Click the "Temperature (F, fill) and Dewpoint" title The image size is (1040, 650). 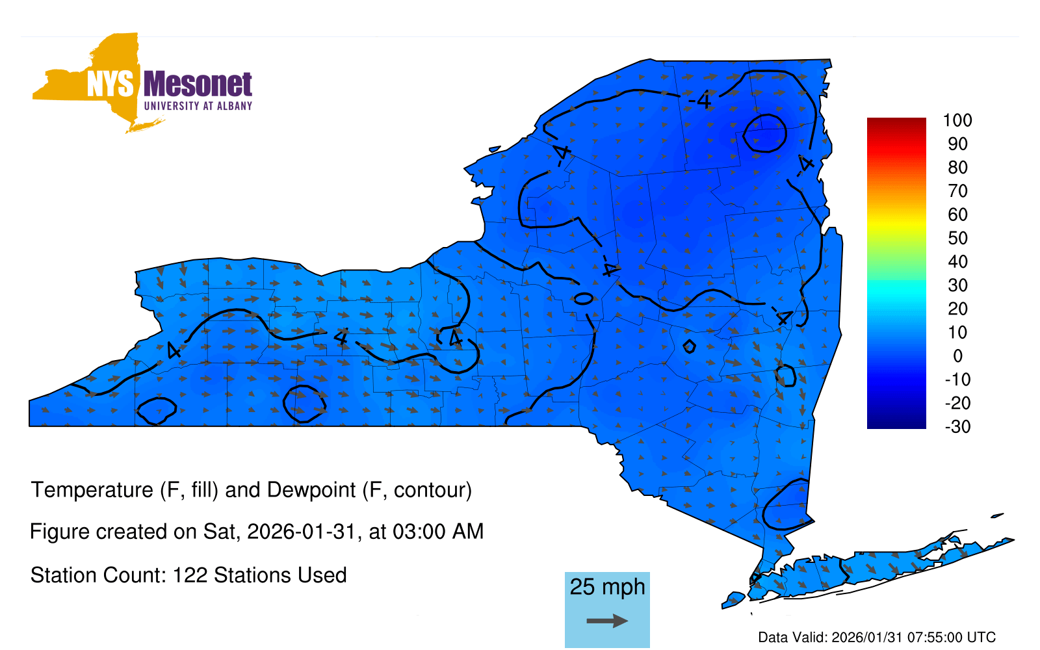tap(251, 489)
